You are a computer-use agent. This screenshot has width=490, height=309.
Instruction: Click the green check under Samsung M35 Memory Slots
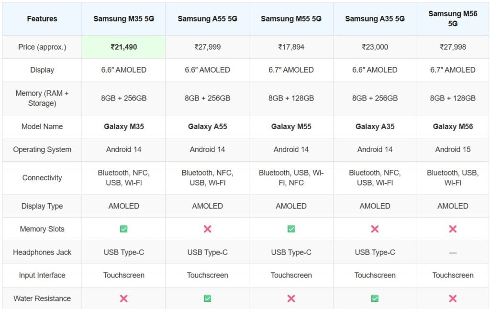tap(124, 229)
